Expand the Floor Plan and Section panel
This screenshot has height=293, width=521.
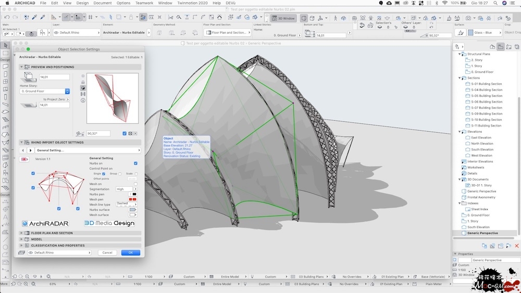click(x=21, y=233)
